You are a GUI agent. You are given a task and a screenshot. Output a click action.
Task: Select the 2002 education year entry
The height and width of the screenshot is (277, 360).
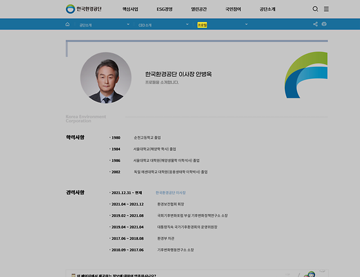(x=116, y=172)
